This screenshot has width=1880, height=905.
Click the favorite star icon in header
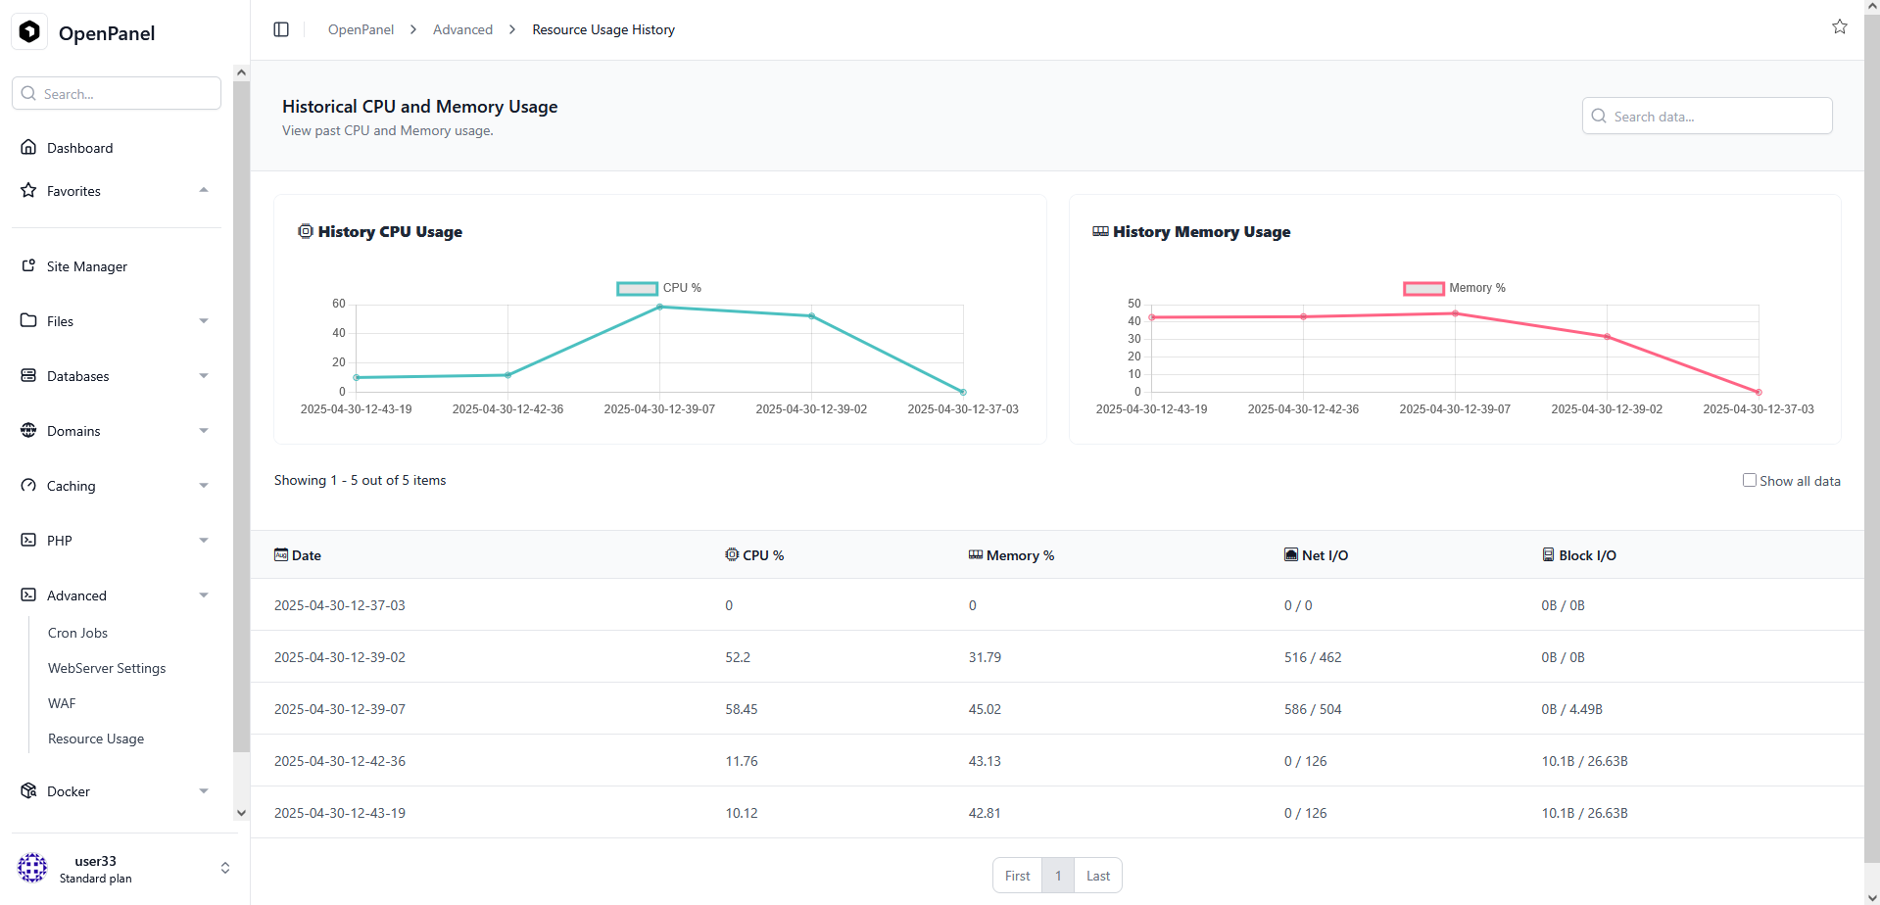[1839, 27]
